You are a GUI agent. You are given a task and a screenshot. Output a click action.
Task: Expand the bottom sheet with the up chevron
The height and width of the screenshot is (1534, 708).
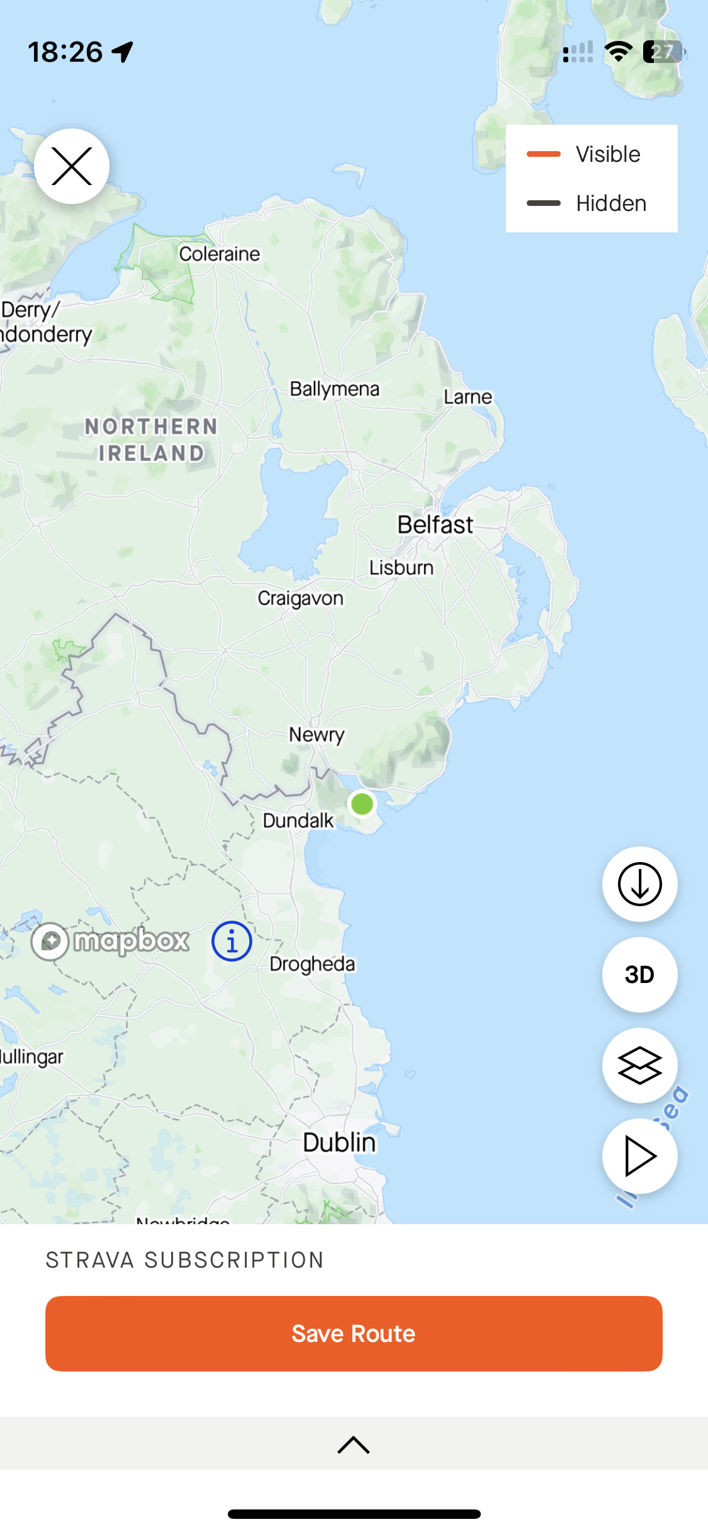tap(354, 1445)
